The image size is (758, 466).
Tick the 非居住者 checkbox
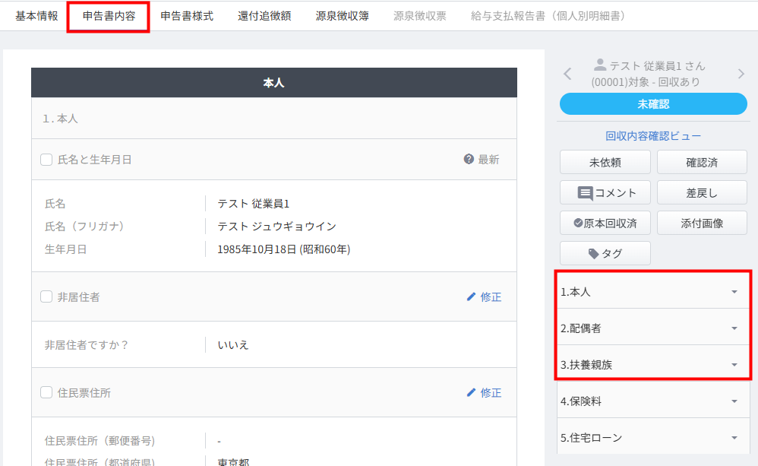46,297
